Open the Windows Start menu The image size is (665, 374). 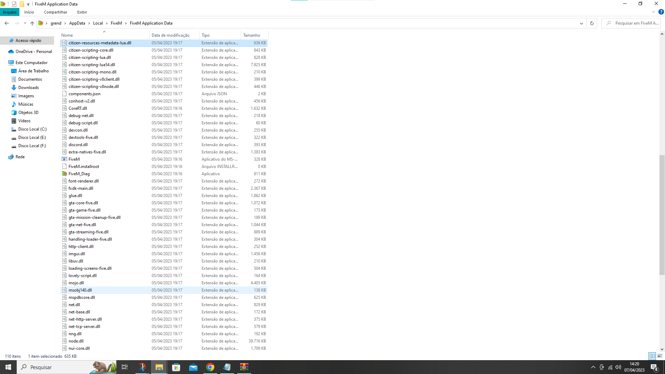coord(7,367)
